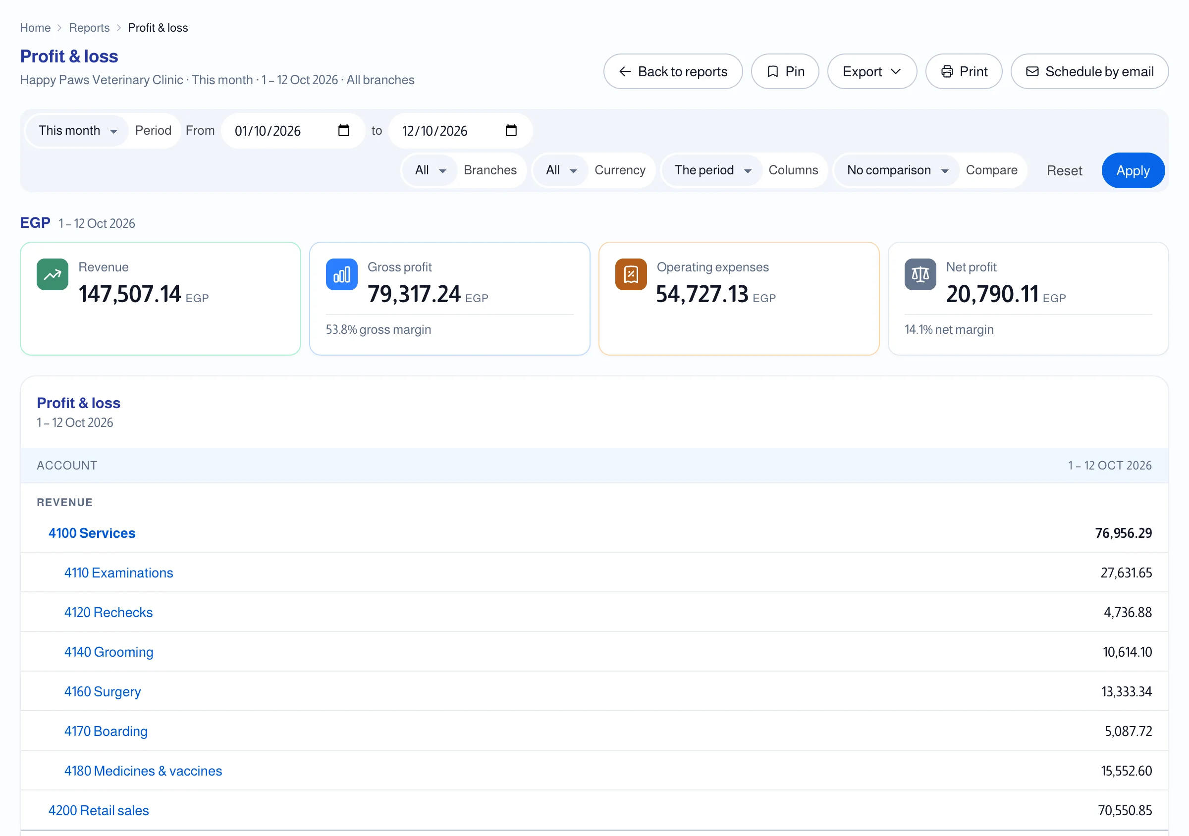1189x836 pixels.
Task: Open the This month period dropdown
Action: point(77,130)
